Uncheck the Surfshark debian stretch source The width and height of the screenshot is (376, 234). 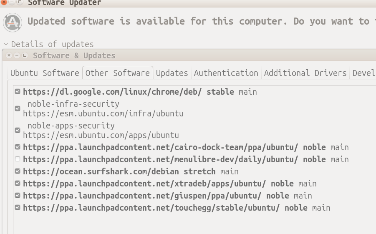tap(18, 171)
